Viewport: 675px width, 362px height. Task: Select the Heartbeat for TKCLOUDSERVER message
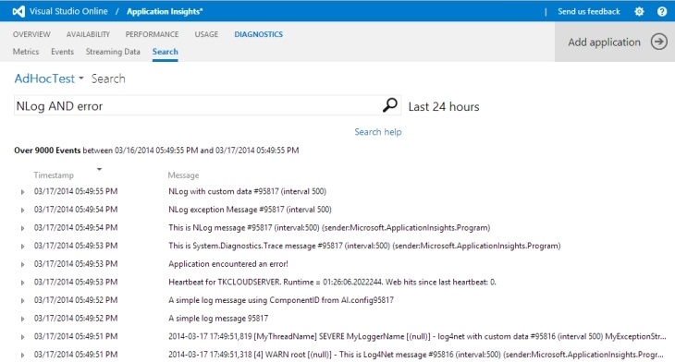tap(332, 282)
